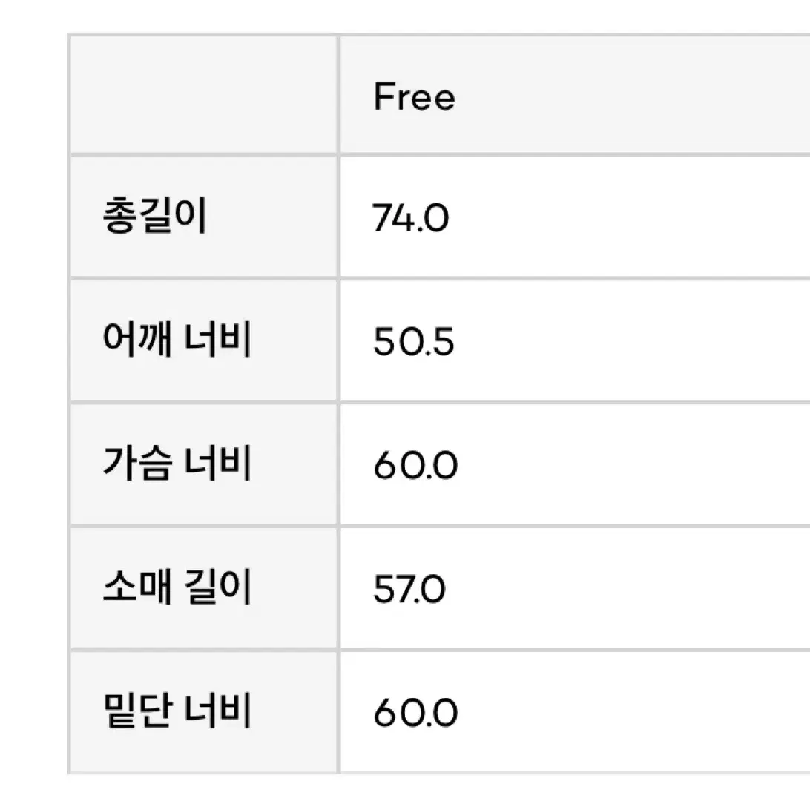810x810 pixels.
Task: Click the empty top-left header cell
Action: pyautogui.click(x=203, y=96)
